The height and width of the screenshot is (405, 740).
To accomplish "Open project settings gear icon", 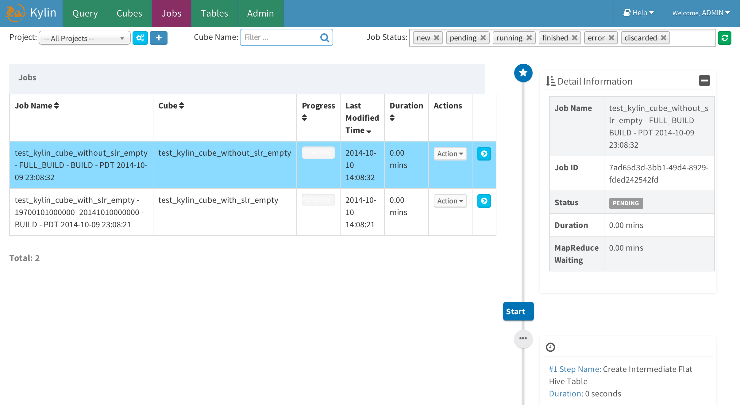I will tap(140, 38).
